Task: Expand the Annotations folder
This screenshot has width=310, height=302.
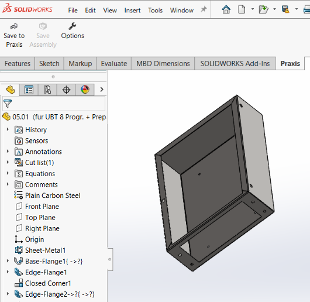Action: point(8,152)
